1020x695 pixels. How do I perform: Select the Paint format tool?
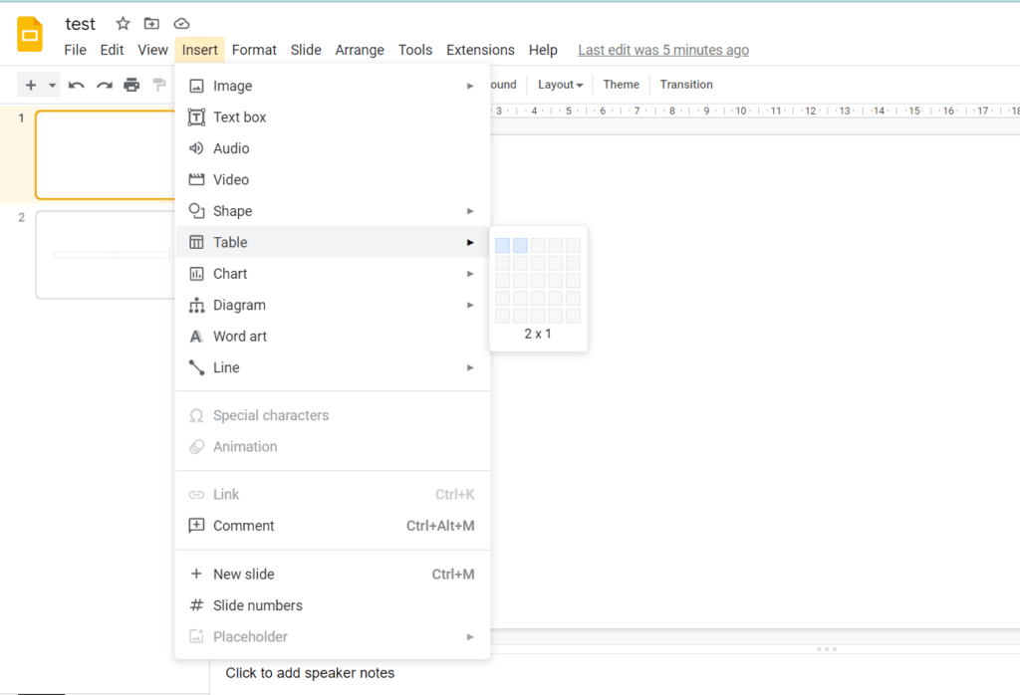[x=158, y=85]
